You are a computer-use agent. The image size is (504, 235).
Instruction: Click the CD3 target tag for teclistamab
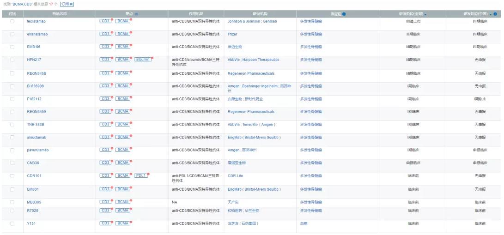click(105, 21)
